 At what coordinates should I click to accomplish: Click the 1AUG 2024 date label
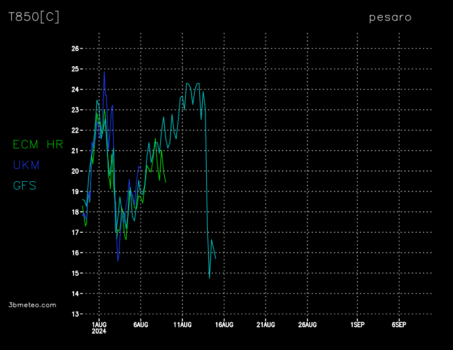(x=99, y=327)
